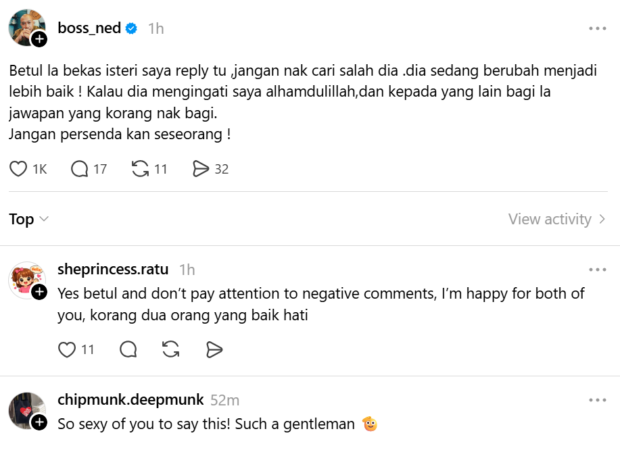620x450 pixels.
Task: Open more options on chipmunk.deepmunk's comment
Action: click(597, 400)
